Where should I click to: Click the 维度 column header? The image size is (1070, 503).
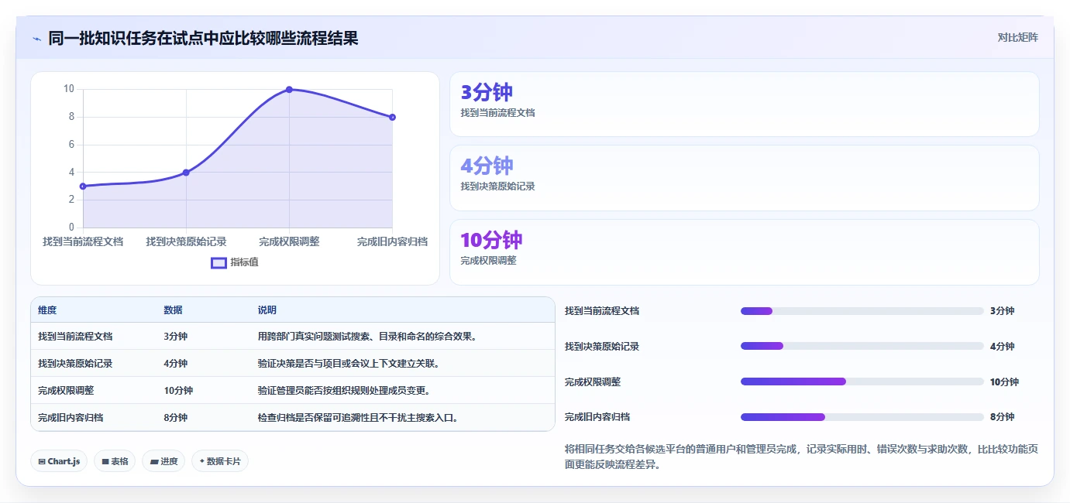click(x=47, y=310)
